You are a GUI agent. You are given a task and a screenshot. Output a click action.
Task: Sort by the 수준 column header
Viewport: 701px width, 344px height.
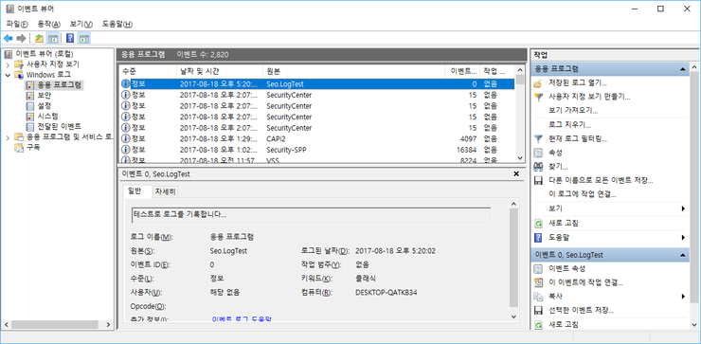(x=148, y=71)
